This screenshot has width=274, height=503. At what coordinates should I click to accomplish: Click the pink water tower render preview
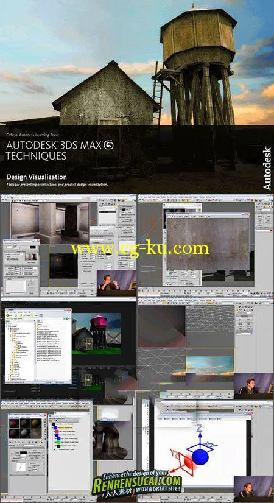click(x=96, y=334)
